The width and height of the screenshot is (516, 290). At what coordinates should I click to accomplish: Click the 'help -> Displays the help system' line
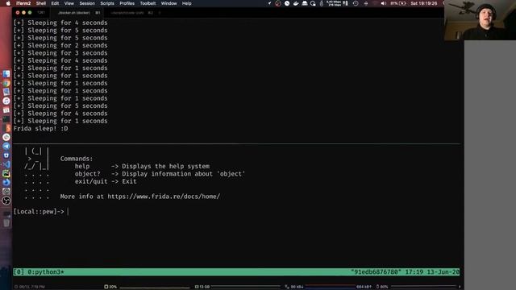142,167
